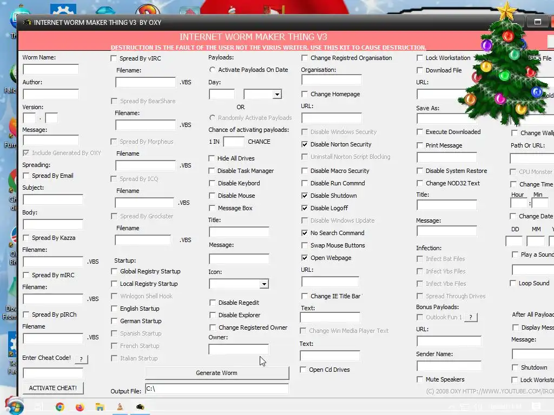Select Activate Payloads On Date radio

tap(212, 70)
